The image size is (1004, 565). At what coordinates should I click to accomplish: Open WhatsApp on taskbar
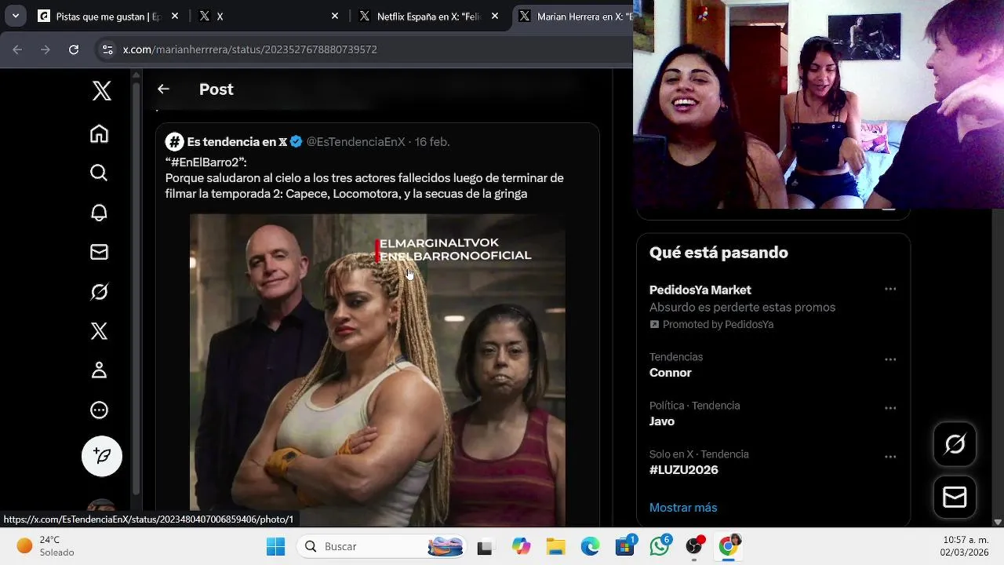(x=660, y=546)
